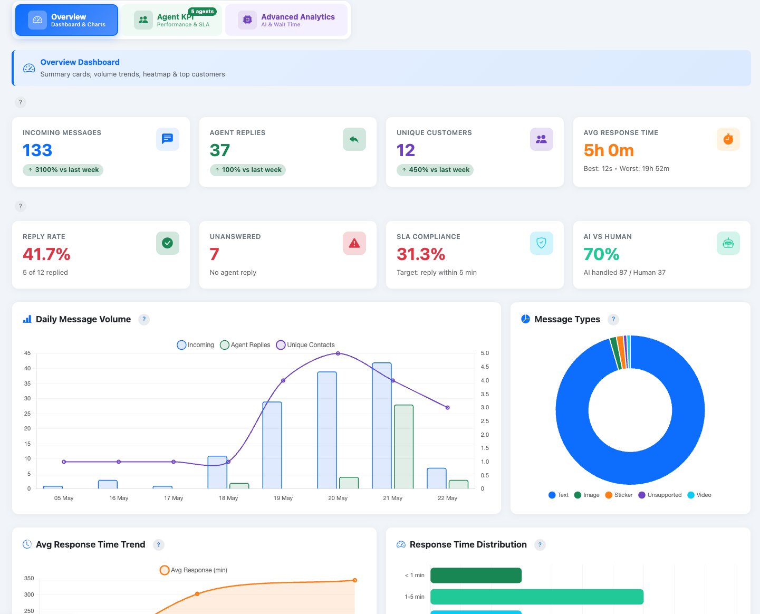760x614 pixels.
Task: Click the 19 May incoming bar
Action: (272, 445)
